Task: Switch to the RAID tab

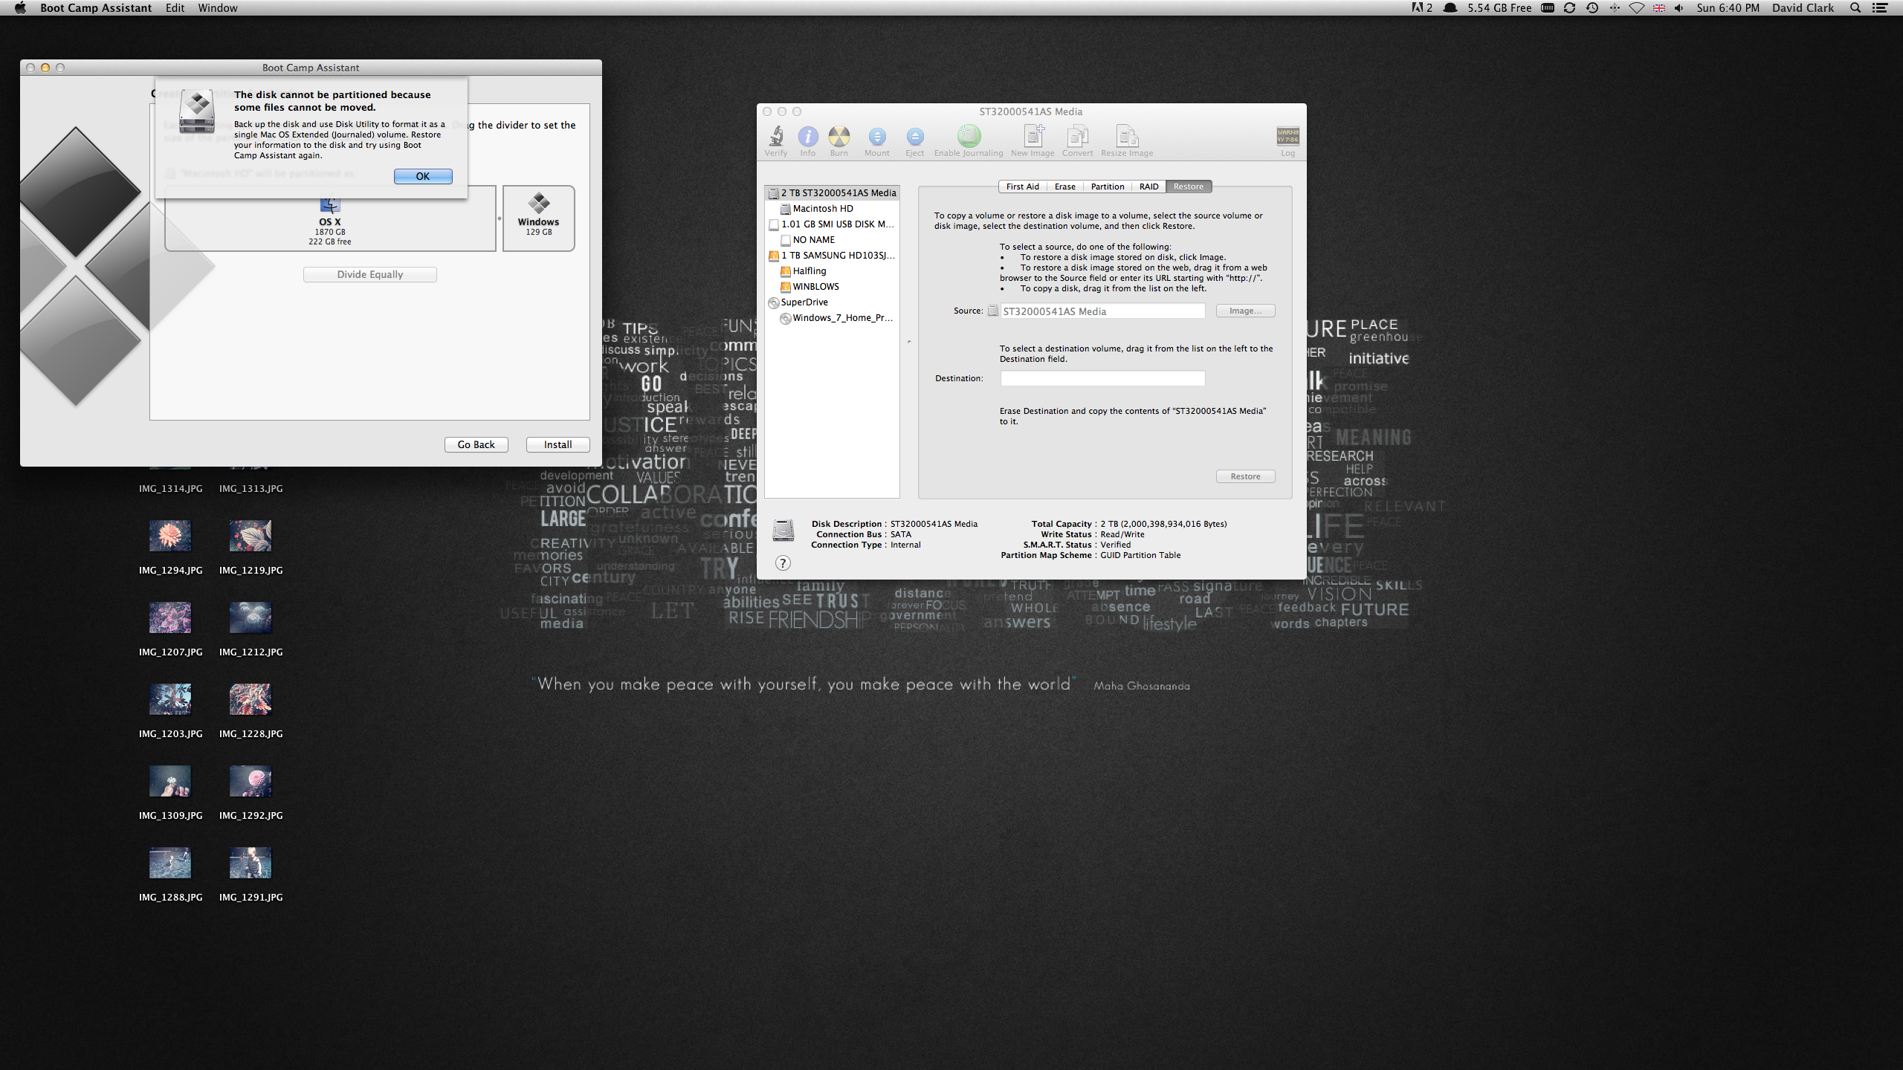Action: pyautogui.click(x=1148, y=187)
